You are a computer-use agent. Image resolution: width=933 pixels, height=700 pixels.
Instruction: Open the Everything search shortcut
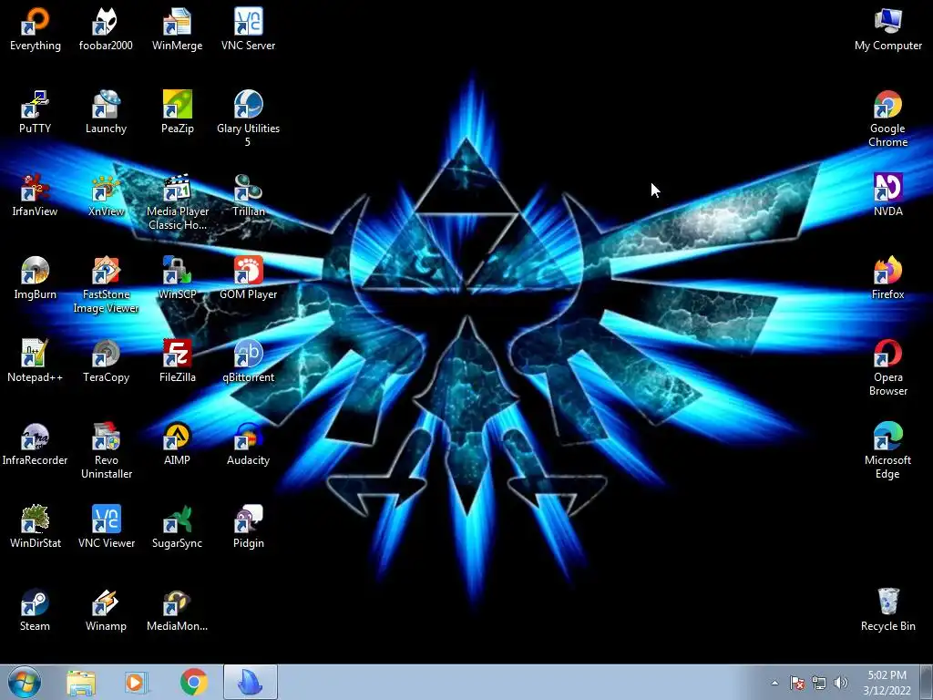click(x=36, y=29)
